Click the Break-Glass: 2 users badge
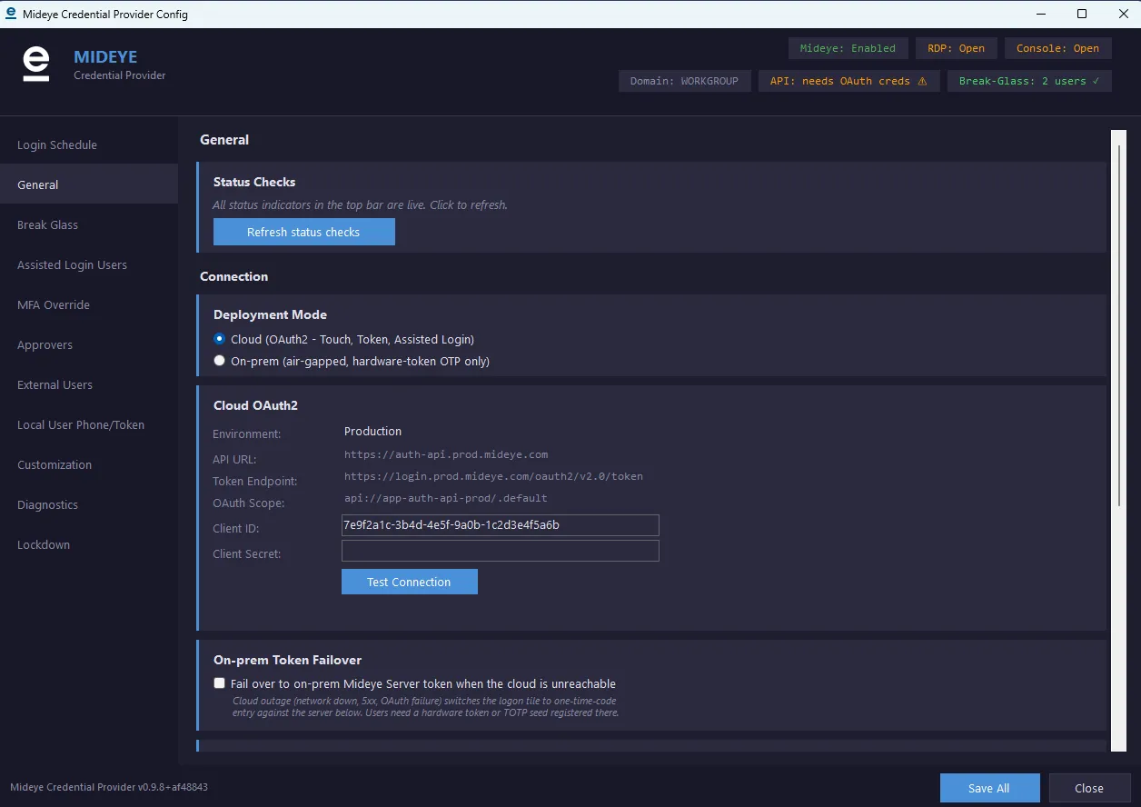The image size is (1141, 807). (1029, 81)
